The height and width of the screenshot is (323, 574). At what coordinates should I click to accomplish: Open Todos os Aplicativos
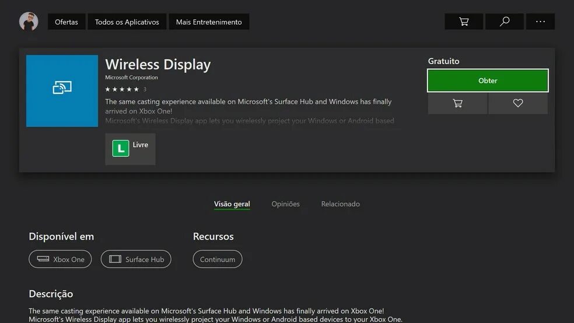coord(127,22)
